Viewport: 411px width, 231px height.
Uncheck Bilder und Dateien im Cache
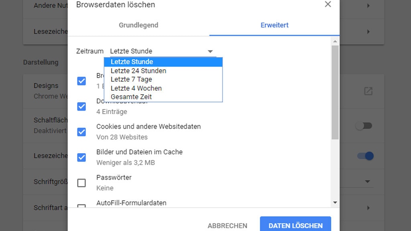[x=81, y=157]
